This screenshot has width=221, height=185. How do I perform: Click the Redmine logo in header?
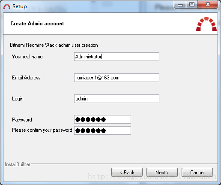[206, 24]
